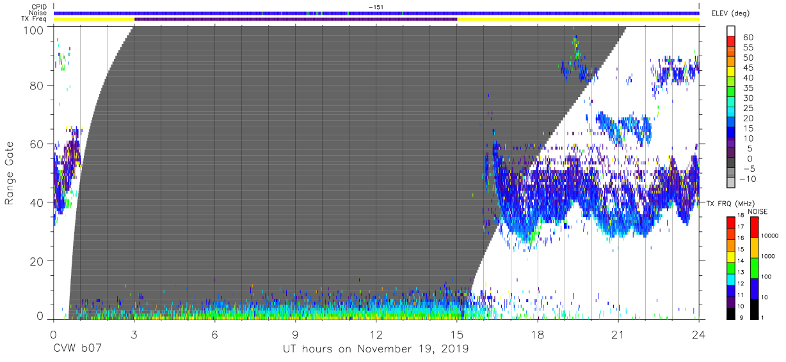Select the red top segment of the TX FRQ colorbar
The image size is (786, 362).
[x=730, y=222]
